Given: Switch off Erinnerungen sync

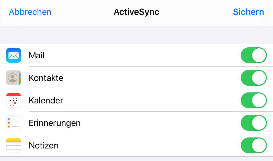Looking at the screenshot, I should pyautogui.click(x=254, y=123).
